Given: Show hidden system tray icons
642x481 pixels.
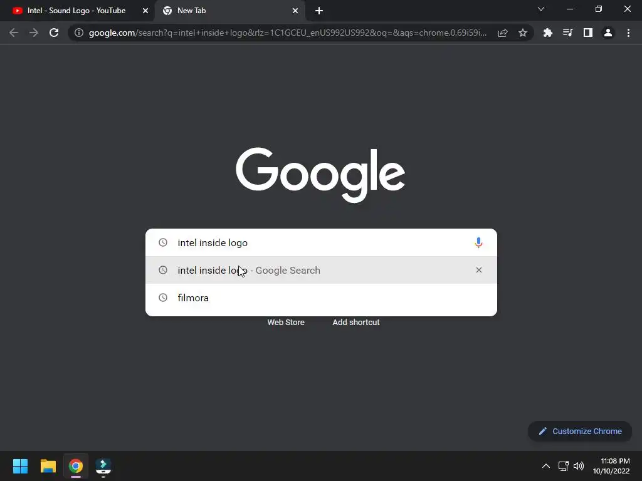Looking at the screenshot, I should (x=546, y=466).
